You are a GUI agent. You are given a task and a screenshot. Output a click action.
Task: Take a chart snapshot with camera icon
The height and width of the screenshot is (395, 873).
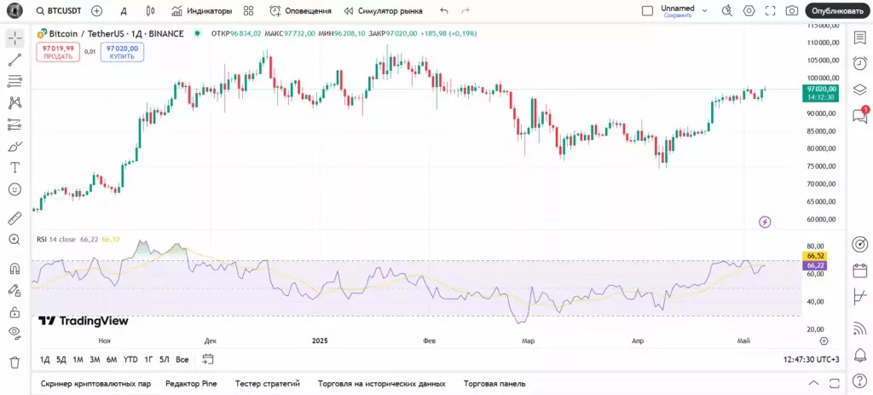coord(792,10)
